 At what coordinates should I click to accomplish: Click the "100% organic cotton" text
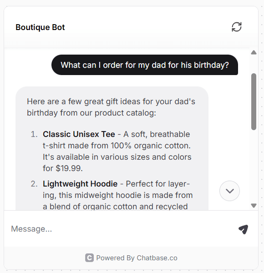[x=151, y=146]
